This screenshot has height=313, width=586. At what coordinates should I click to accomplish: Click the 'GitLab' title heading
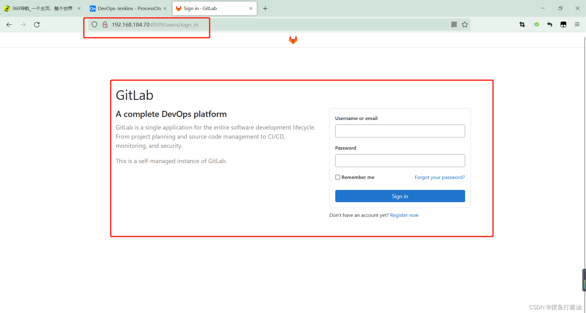tap(134, 95)
